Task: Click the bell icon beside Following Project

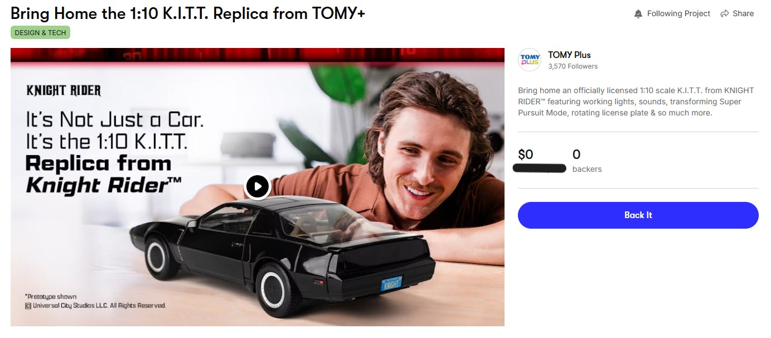Action: [638, 14]
